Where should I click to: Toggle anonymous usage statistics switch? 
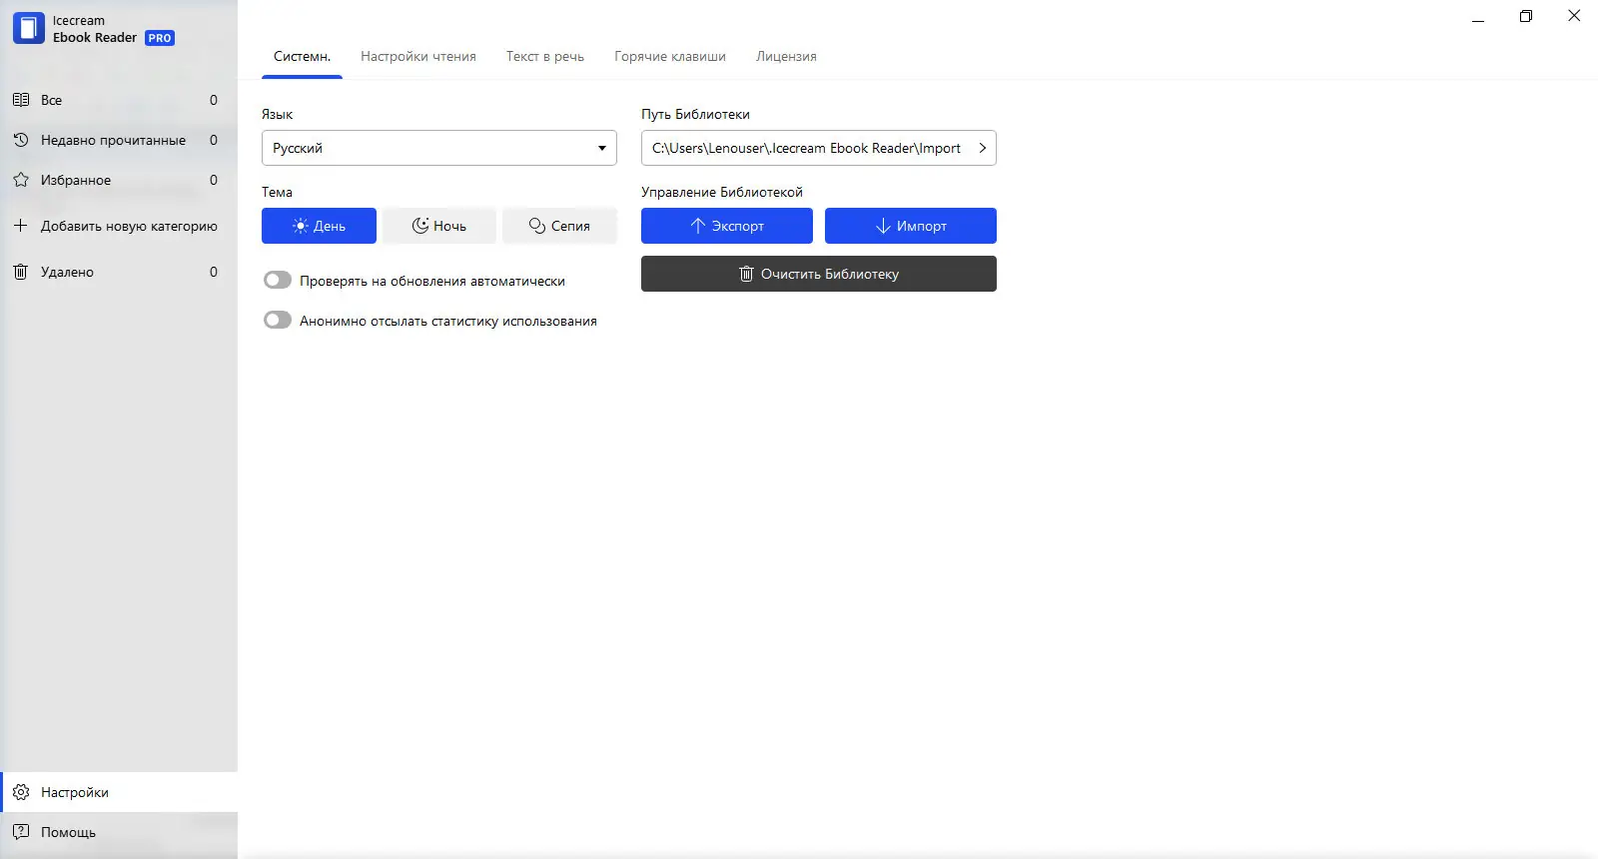(278, 321)
